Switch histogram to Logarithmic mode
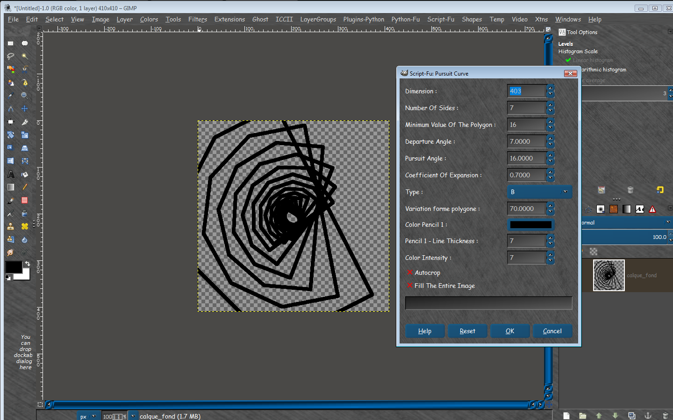Screen dimensions: 673x420 603,70
